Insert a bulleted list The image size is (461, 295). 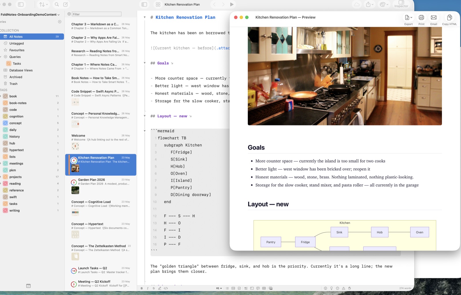coord(227,288)
